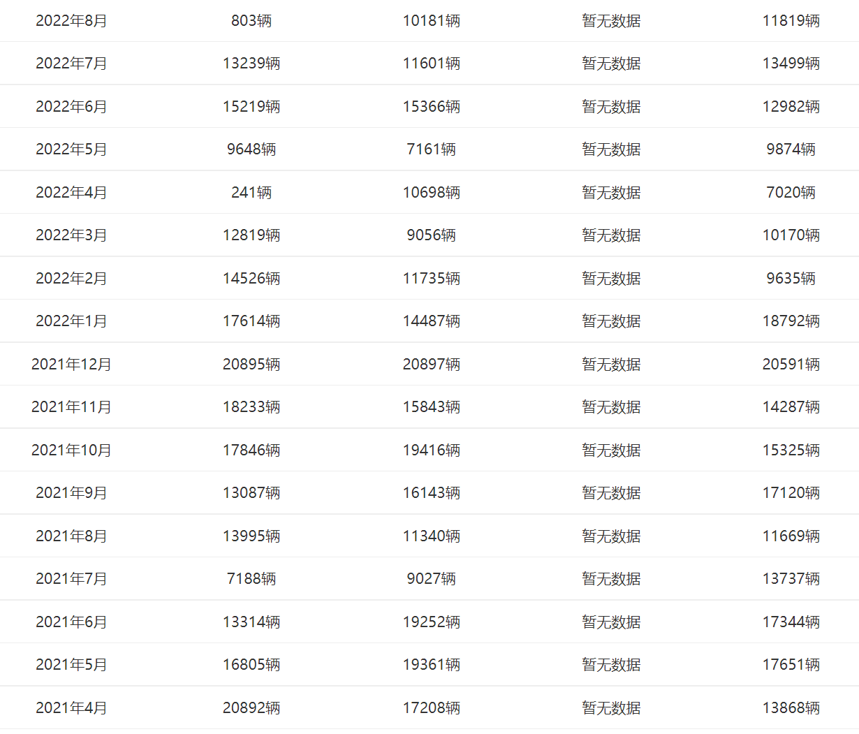Click the 20892辆 figure for 2021年4月

tap(251, 708)
